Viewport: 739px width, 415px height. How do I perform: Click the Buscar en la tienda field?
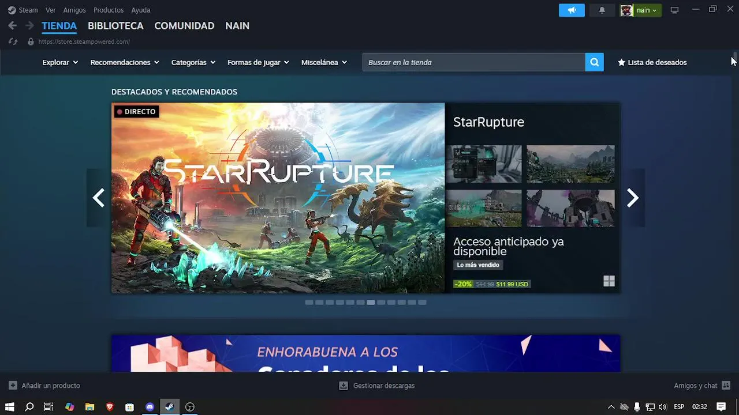tap(473, 62)
